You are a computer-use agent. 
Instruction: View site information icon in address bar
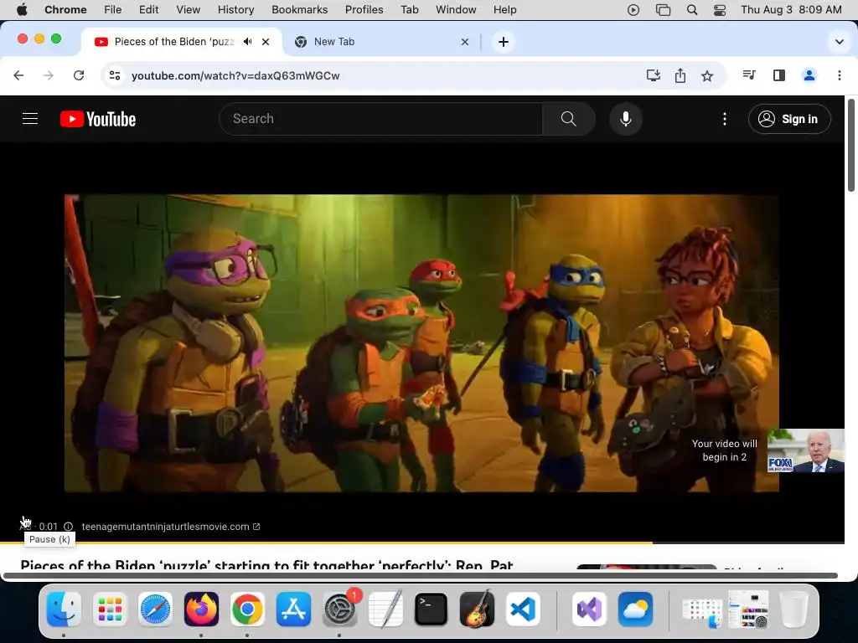coord(114,75)
